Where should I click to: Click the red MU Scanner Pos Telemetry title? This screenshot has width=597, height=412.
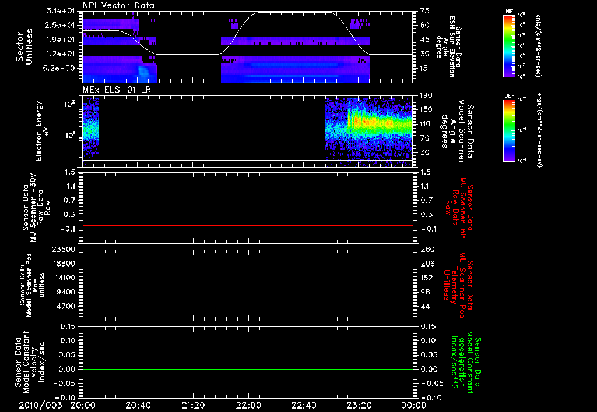[458, 286]
